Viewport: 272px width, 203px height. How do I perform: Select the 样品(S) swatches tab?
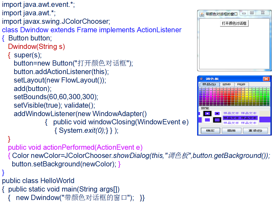(x=210, y=84)
